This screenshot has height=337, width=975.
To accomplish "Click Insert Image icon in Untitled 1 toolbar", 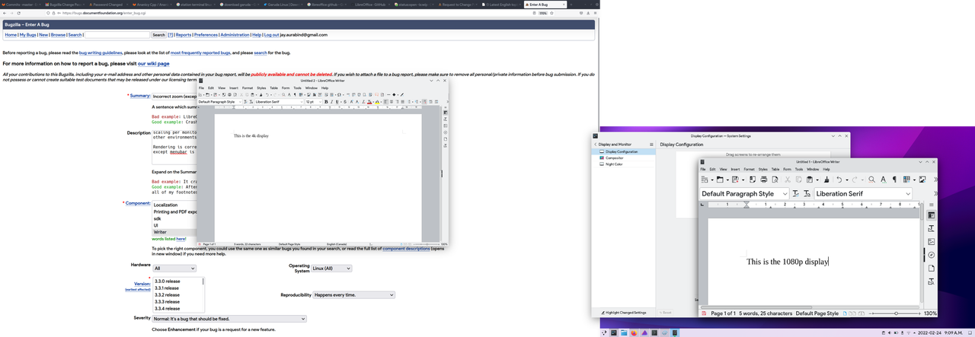I will click(922, 180).
